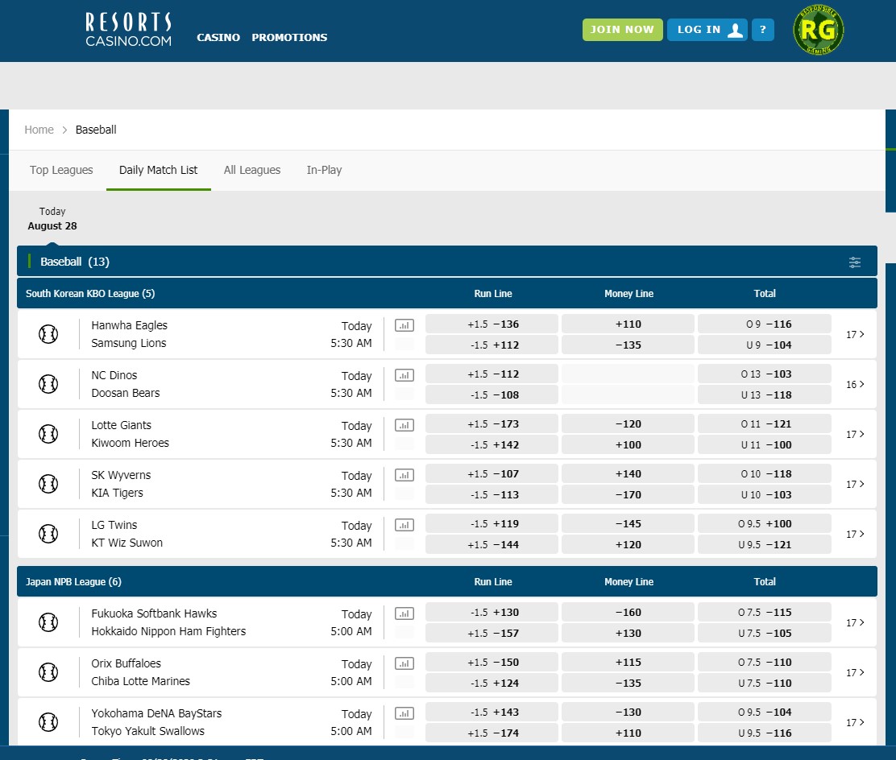Bet Kiwoom Heroes run line -1.5 +142

[x=492, y=444]
